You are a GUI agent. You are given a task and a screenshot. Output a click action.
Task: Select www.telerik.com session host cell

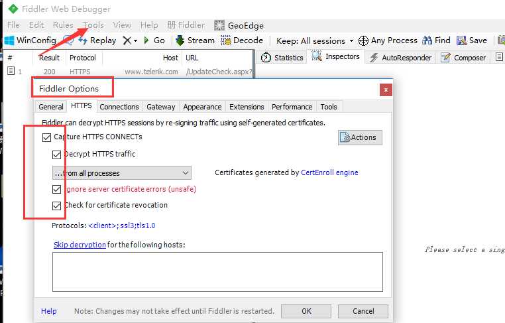[151, 72]
